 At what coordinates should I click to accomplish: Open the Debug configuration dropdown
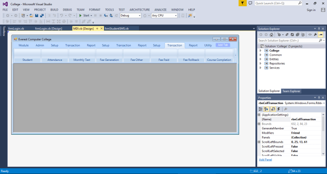click(x=139, y=16)
